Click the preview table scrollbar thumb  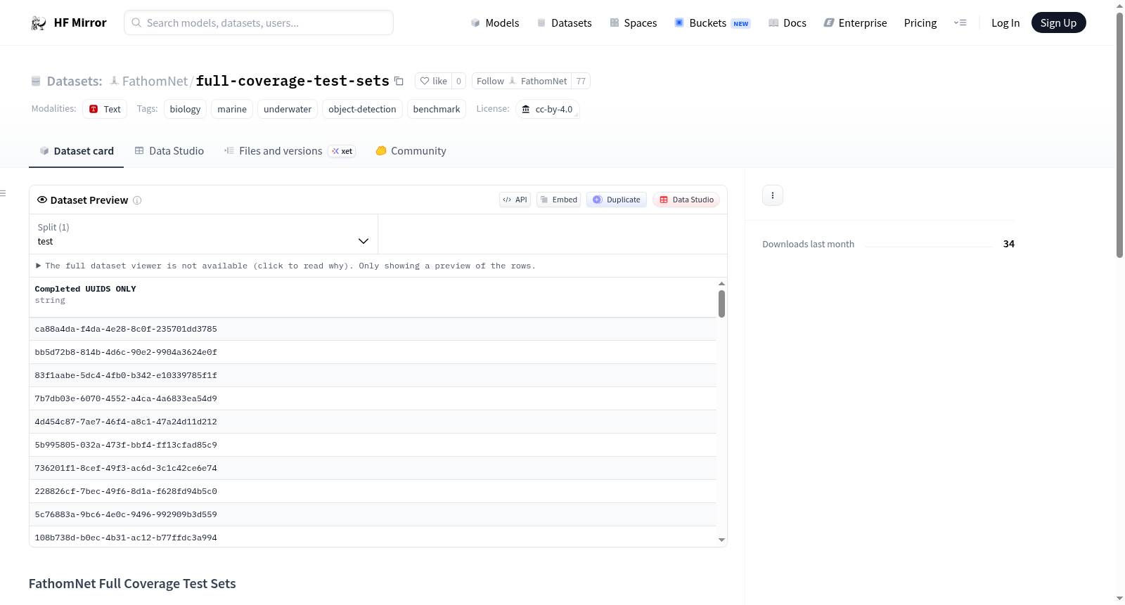[721, 304]
